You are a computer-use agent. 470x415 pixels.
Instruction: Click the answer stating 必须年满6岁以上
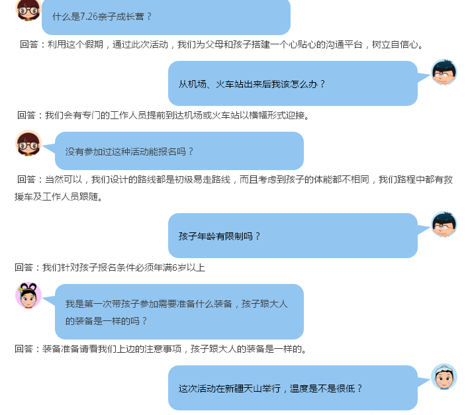tap(110, 267)
